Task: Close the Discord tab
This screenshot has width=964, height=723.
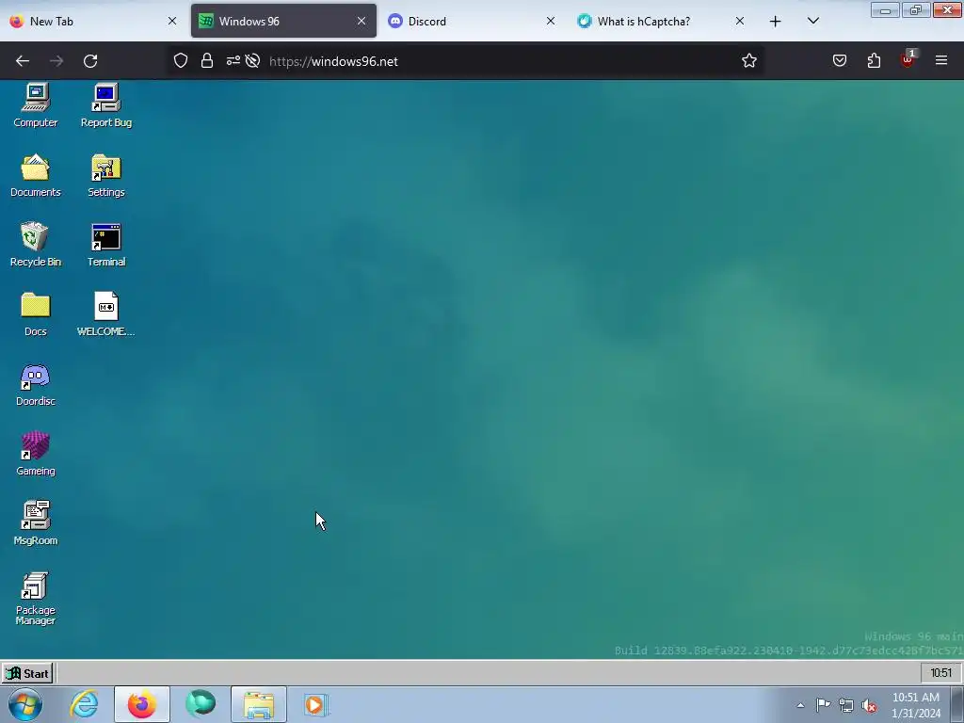Action: (x=550, y=21)
